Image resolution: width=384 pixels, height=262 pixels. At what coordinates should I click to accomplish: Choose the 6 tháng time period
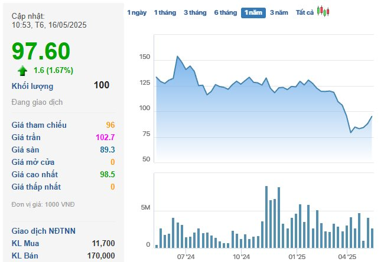(x=225, y=12)
